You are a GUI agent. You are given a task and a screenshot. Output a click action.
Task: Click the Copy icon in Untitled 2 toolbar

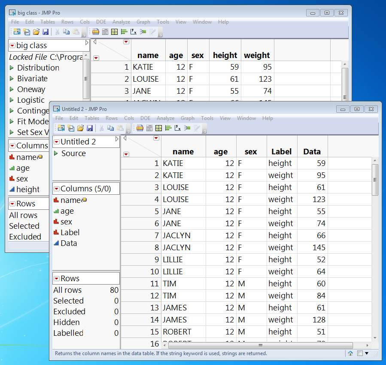111,128
